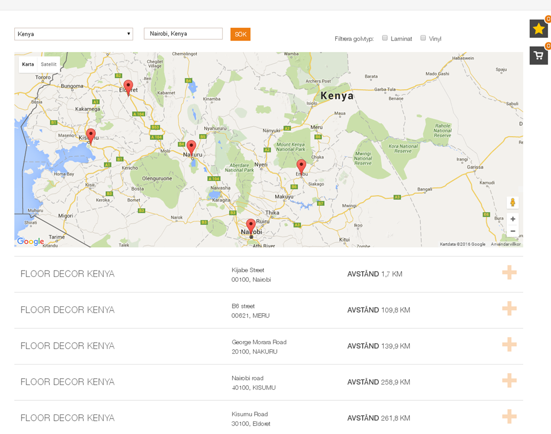Enable the Vinyl filter checkbox
551x434 pixels.
pos(423,38)
